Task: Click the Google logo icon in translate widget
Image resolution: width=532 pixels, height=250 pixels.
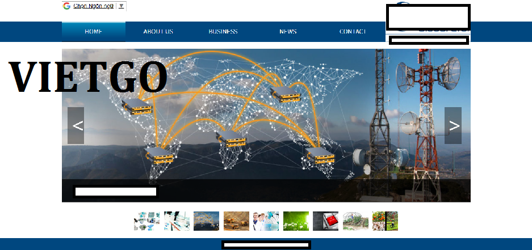Action: [67, 6]
